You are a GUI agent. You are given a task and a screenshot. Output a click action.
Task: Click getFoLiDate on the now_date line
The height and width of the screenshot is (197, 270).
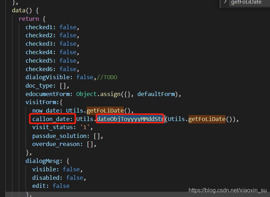[x=105, y=111]
